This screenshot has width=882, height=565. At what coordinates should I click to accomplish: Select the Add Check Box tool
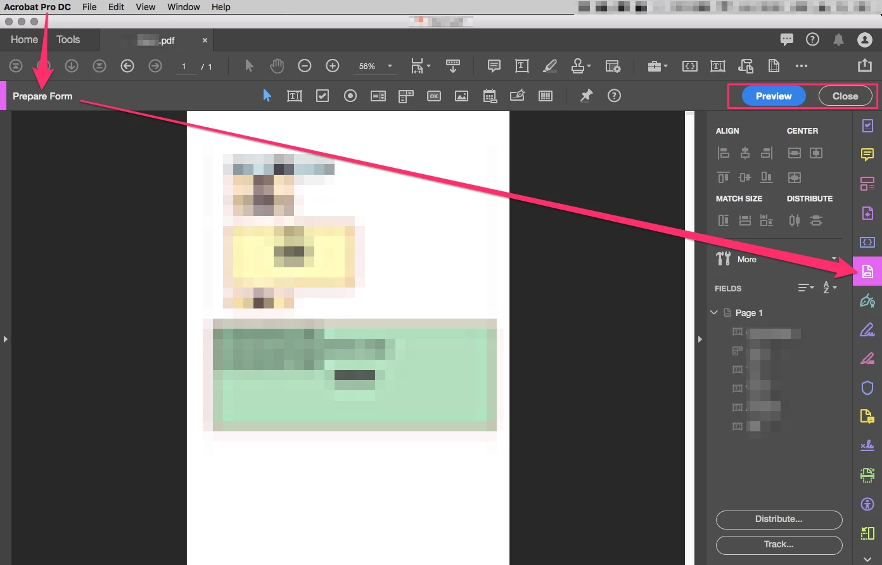point(323,96)
